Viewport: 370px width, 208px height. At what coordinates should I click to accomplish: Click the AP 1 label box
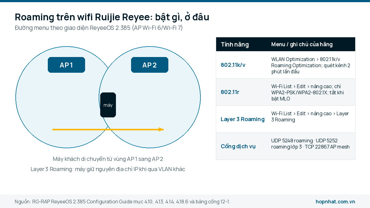66,65
